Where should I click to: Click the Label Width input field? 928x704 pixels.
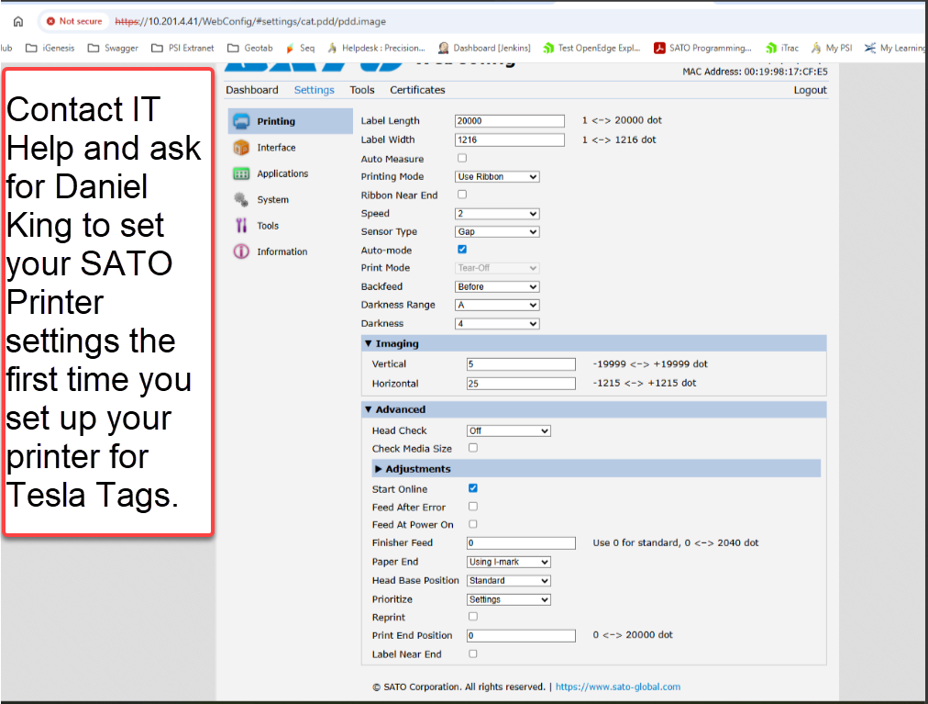[510, 140]
